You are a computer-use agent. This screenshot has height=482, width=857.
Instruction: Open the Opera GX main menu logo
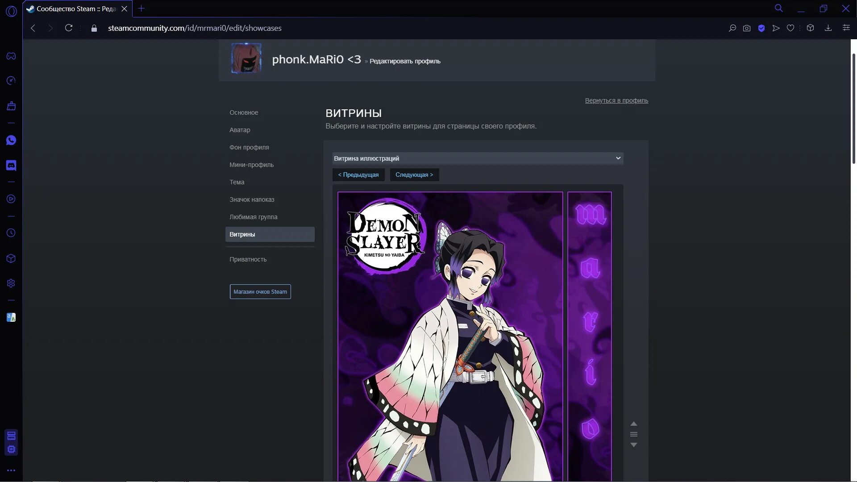click(11, 11)
